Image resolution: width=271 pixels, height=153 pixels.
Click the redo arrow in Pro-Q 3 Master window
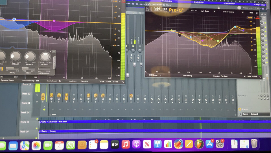click(x=196, y=11)
